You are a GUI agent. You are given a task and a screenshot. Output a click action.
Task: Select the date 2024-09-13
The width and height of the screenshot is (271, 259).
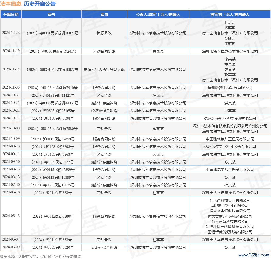11,146
